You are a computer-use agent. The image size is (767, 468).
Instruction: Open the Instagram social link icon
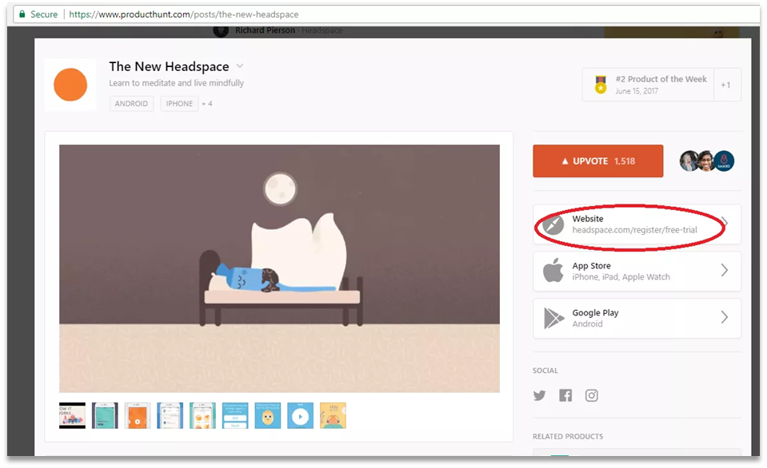pyautogui.click(x=591, y=395)
